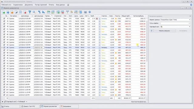Click the table with green arrow icon
Viewport: 194px width, 109px height.
58,12
